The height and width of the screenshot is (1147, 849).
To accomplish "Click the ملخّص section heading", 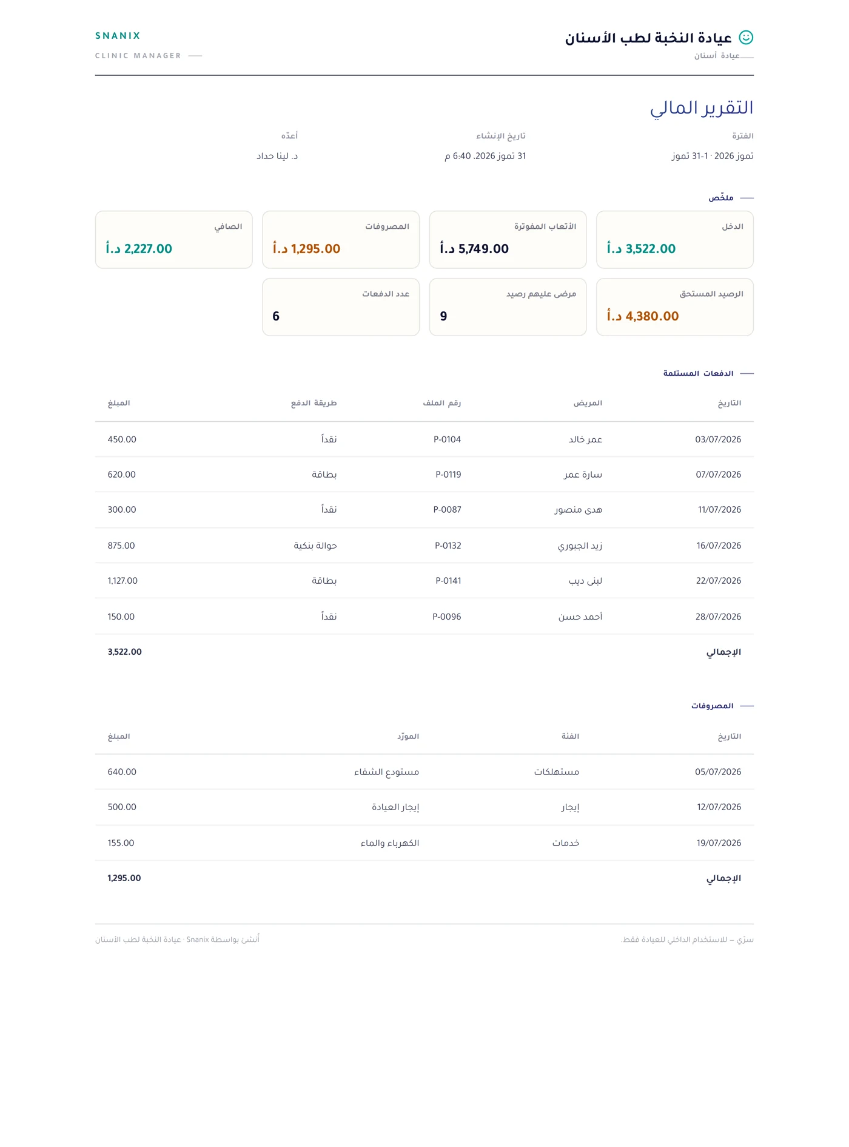I will 721,198.
